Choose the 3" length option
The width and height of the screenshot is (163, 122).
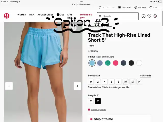[x=91, y=101]
